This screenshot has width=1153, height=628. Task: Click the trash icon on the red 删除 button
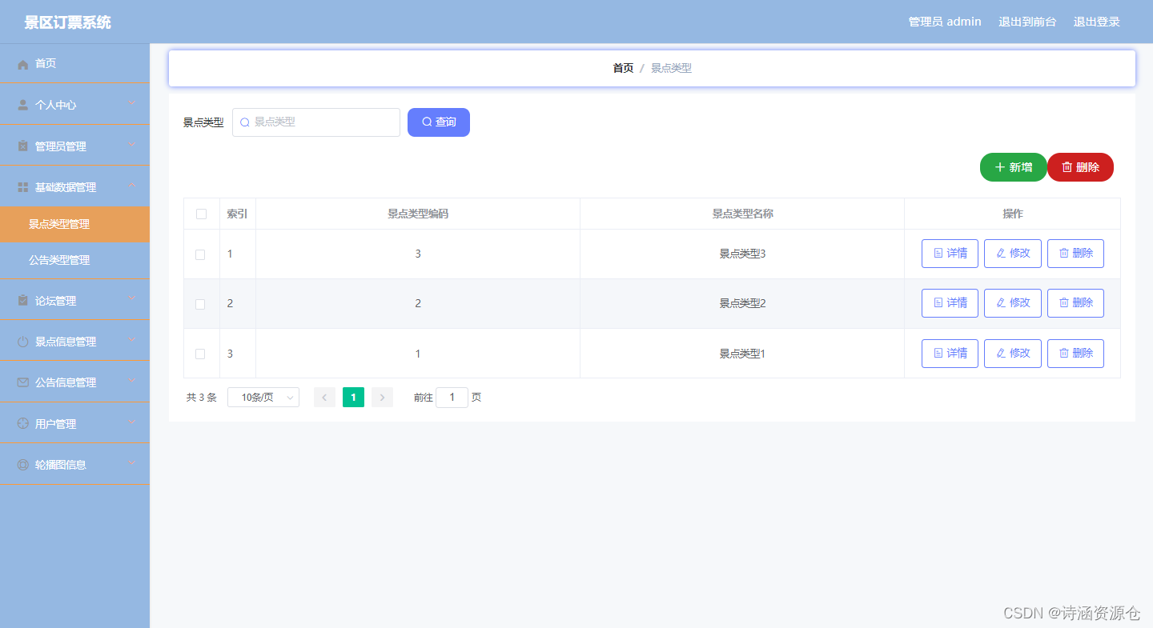[1067, 167]
